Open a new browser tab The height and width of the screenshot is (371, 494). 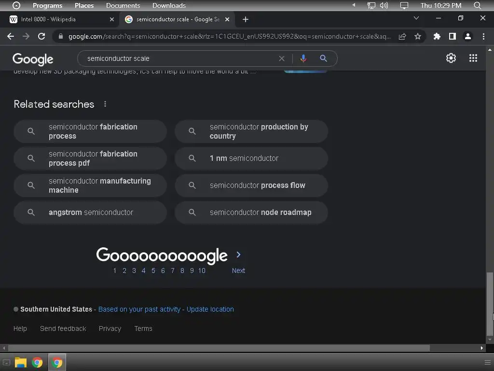246,19
